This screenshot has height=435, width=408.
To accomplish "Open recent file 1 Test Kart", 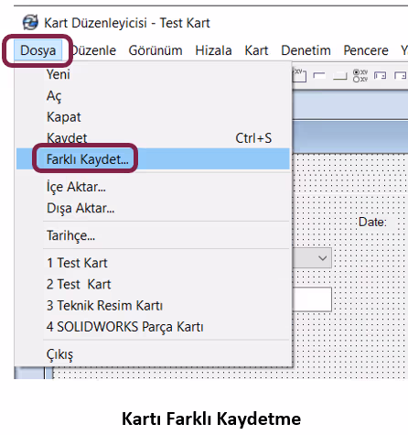I will point(153,263).
